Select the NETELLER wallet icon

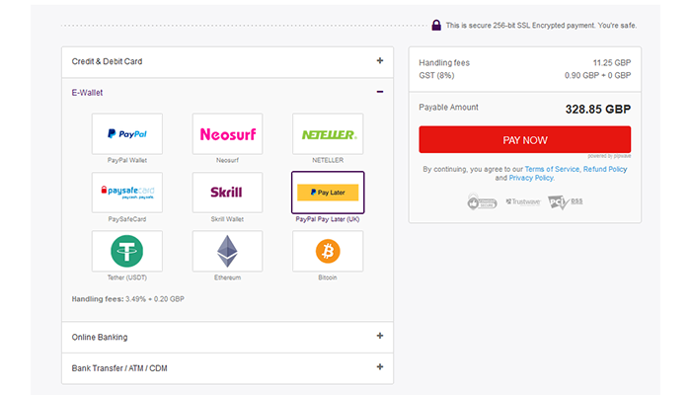point(329,133)
